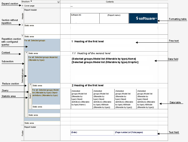The image size is (188, 142).
Task: Click the Contents column header
Action: pyautogui.click(x=110, y=2)
